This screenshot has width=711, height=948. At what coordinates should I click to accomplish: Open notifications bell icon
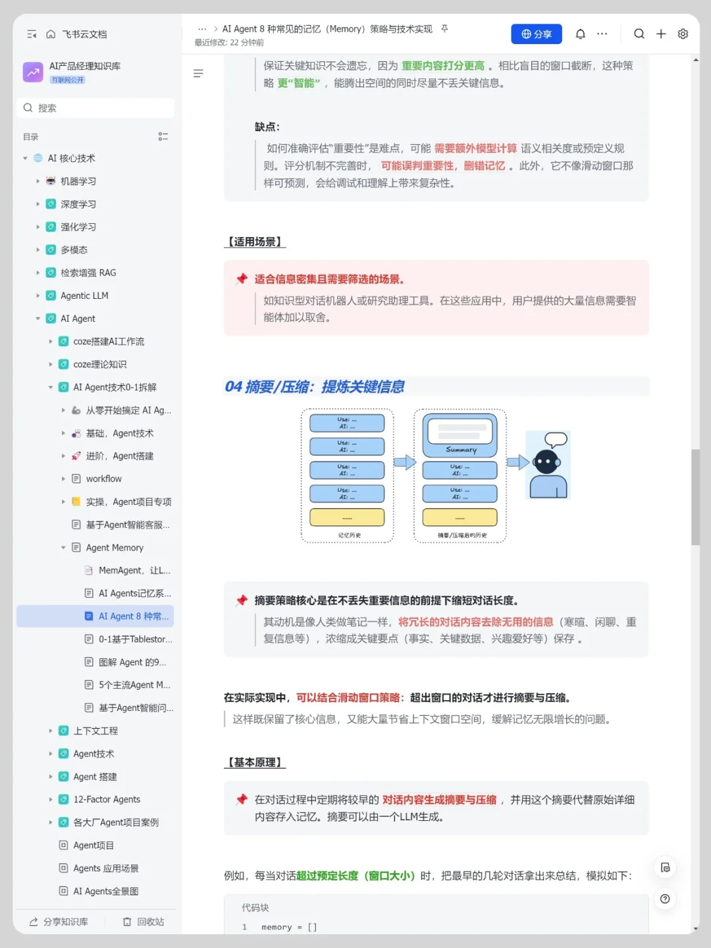580,34
